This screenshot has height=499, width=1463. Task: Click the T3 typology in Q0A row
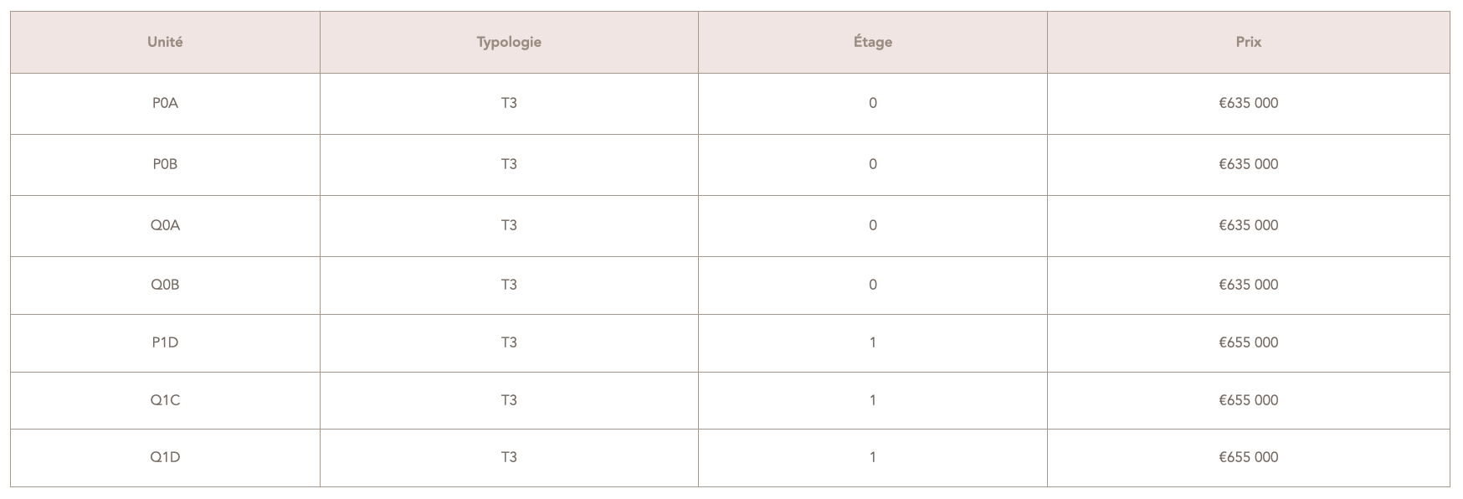tap(509, 225)
